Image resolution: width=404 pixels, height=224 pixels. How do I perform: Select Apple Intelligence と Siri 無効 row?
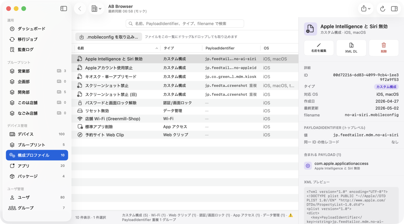tap(185, 59)
